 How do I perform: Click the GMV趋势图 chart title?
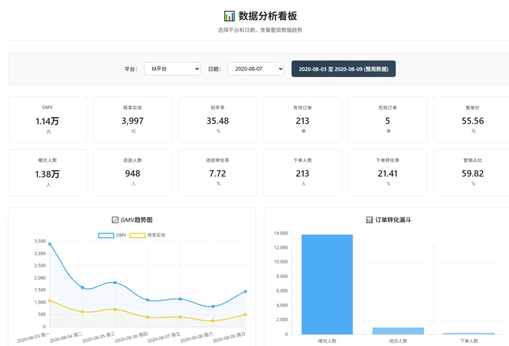point(136,220)
